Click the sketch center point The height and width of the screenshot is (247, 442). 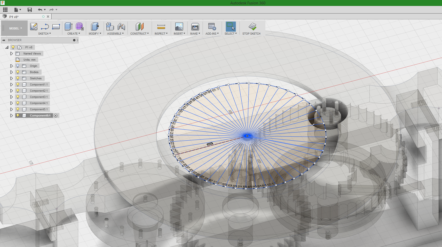[x=247, y=136]
